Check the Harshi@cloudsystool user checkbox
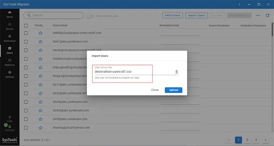274x146 pixels. tap(26, 50)
